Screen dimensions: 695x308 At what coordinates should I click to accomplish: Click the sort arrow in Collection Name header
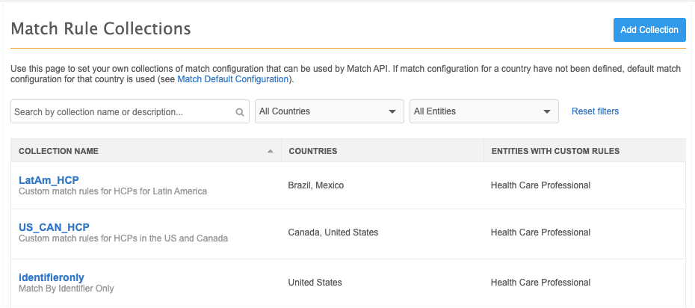[270, 151]
